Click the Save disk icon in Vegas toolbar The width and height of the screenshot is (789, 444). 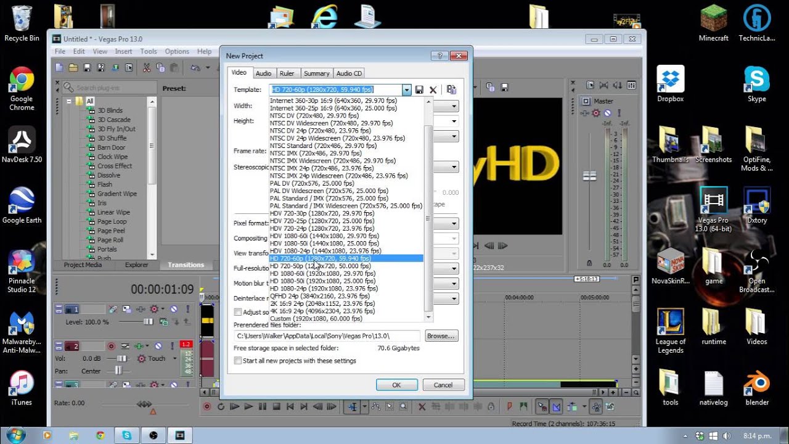87,68
